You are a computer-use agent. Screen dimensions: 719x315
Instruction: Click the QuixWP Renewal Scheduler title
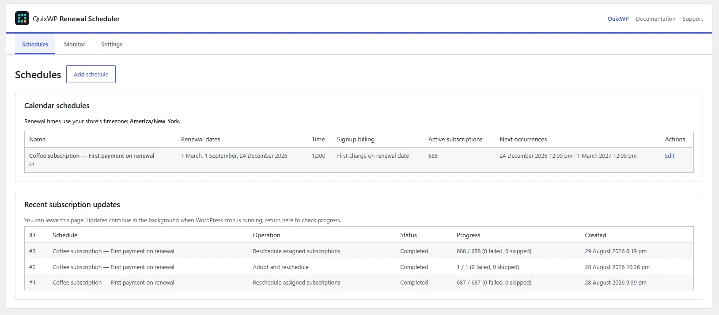(76, 19)
